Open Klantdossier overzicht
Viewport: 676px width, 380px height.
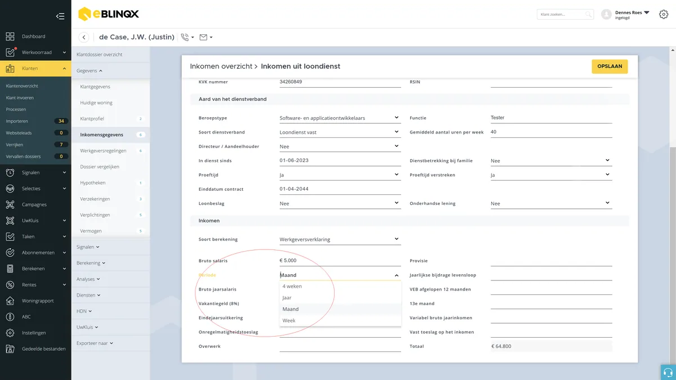click(x=100, y=55)
